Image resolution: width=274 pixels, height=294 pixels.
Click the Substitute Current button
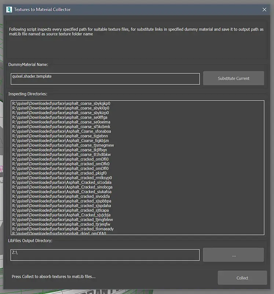pyautogui.click(x=234, y=78)
